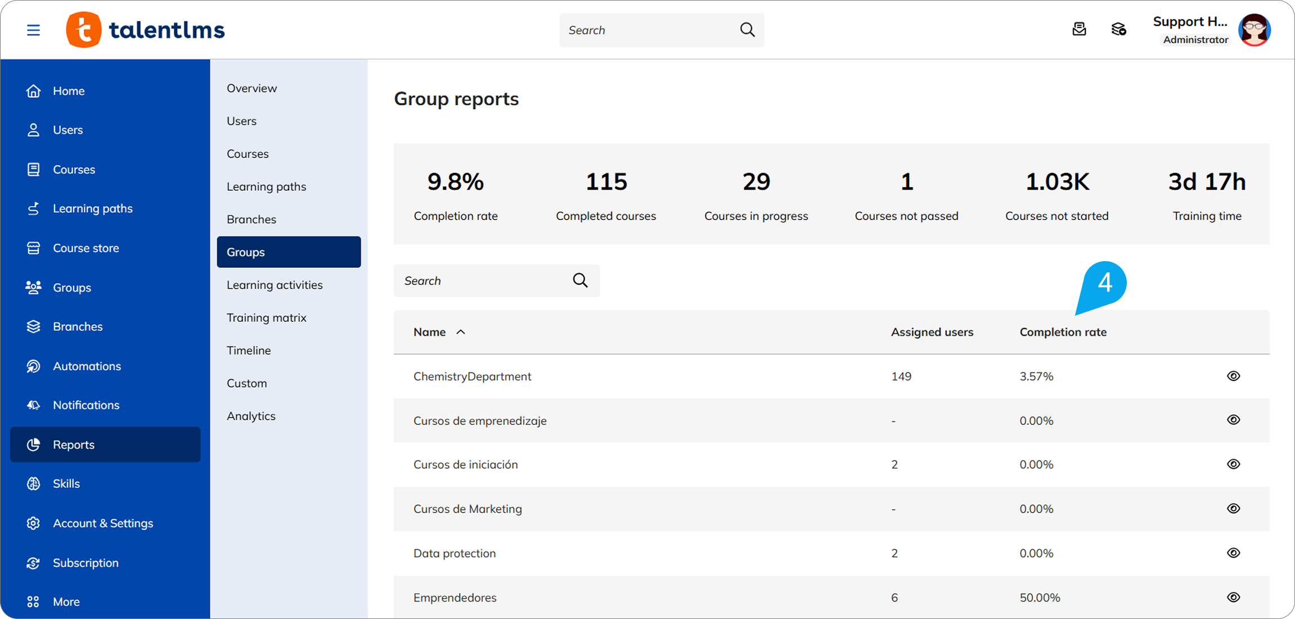Click the group reports search field
The height and width of the screenshot is (619, 1295).
484,280
